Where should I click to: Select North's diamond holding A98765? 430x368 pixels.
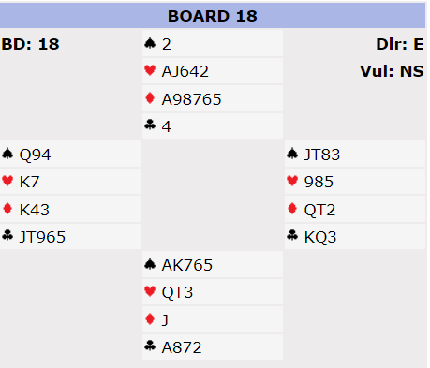pyautogui.click(x=191, y=99)
